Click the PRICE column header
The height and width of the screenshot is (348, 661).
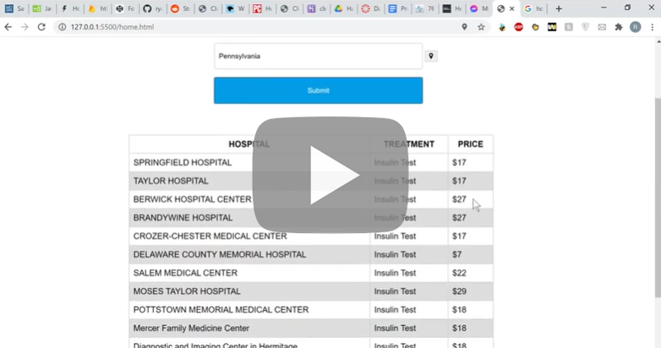click(471, 144)
